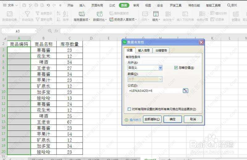Switch to the 视图 ribbon tab
The image size is (247, 160).
[148, 5]
